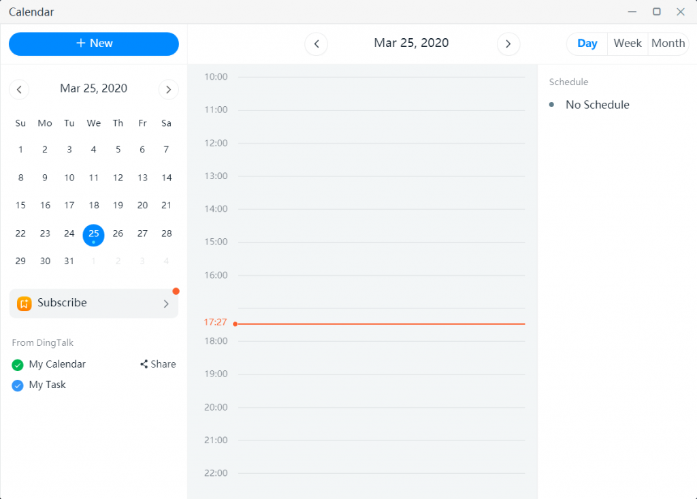Image resolution: width=697 pixels, height=499 pixels.
Task: Click the Share icon beside My Calendar
Action: point(144,364)
